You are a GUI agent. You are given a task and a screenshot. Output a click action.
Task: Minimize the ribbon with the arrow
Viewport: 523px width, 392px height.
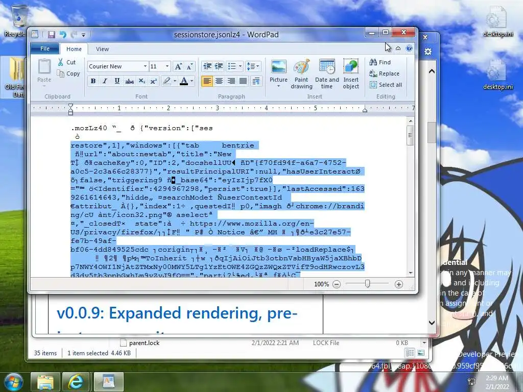click(x=398, y=48)
